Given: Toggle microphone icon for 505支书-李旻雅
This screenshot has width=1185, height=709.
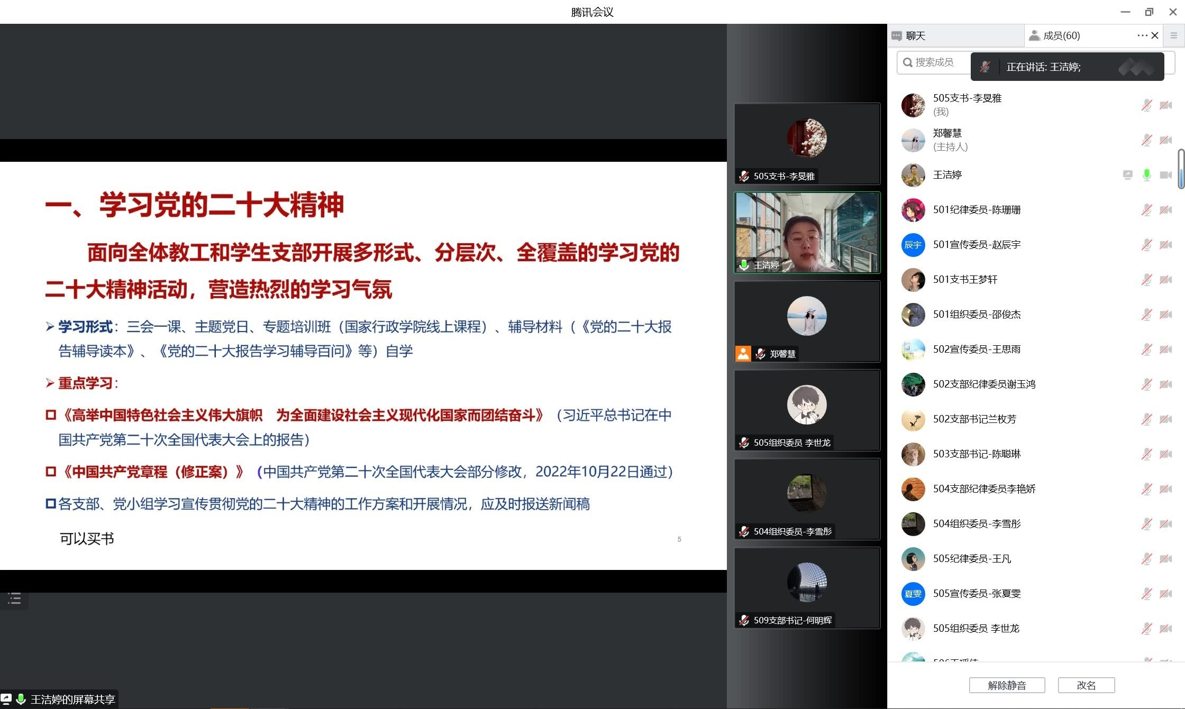Looking at the screenshot, I should (1146, 105).
